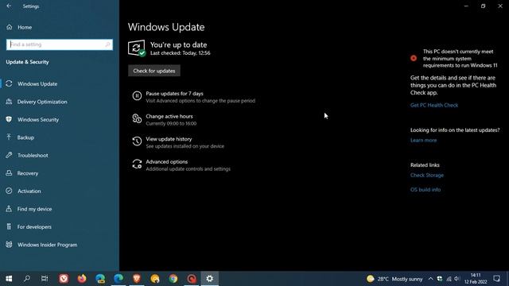Minimize the Settings window
The image size is (509, 286).
466,6
